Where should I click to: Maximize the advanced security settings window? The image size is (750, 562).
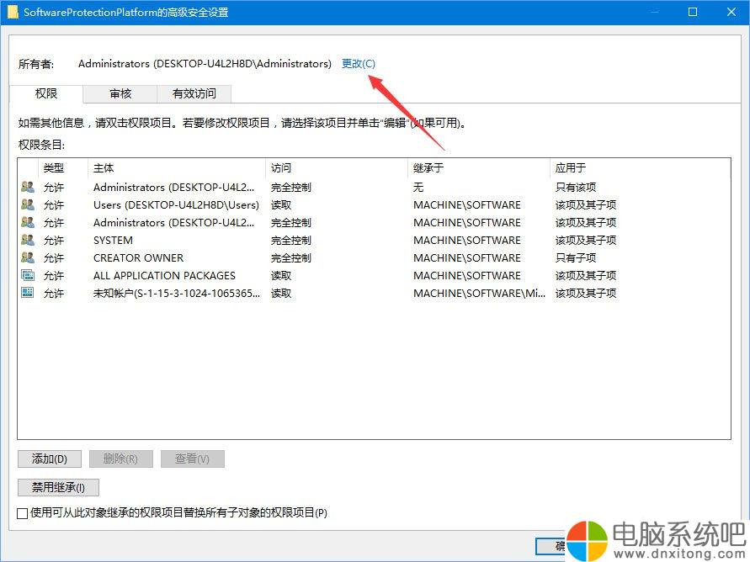[x=692, y=12]
